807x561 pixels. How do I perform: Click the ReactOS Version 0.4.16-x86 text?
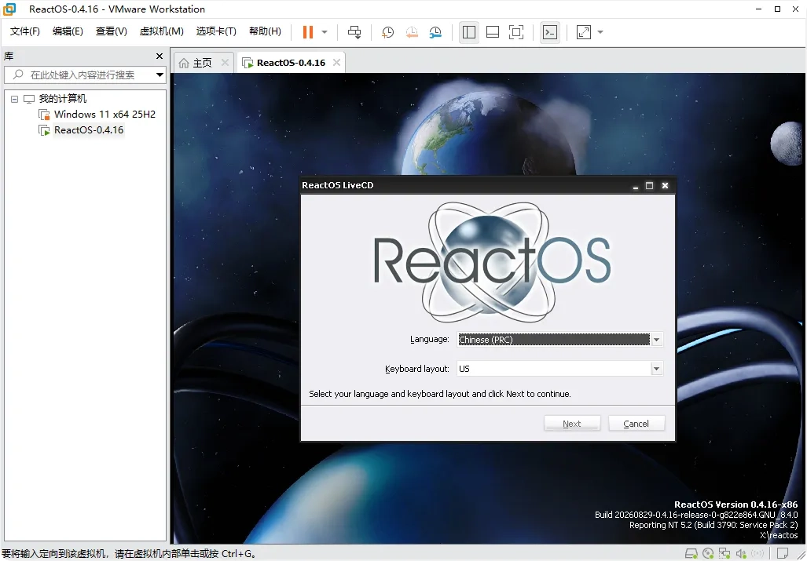coord(736,505)
